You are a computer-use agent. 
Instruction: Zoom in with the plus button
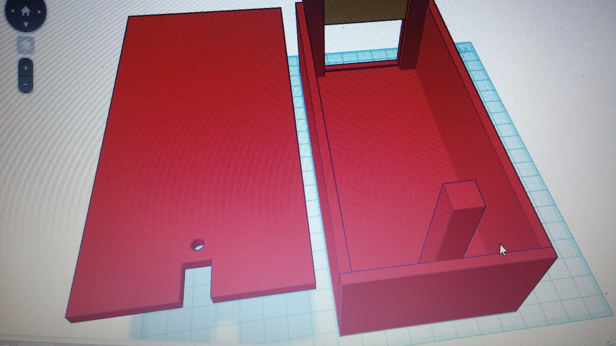point(26,68)
